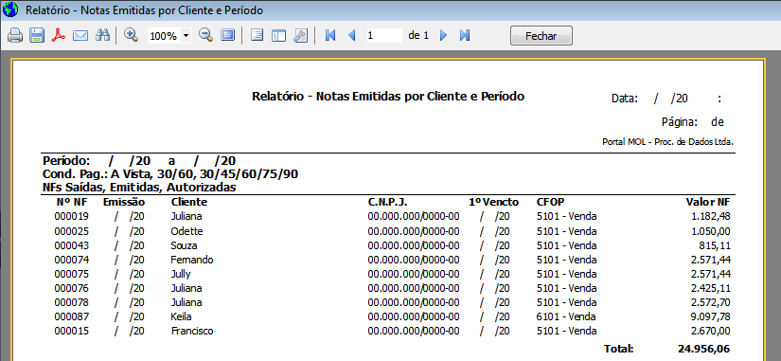Click CFOP 6101 - Venda
781x361 pixels.
(x=566, y=316)
